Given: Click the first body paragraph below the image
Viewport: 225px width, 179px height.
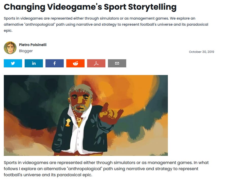Looking at the screenshot, I should (x=106, y=169).
